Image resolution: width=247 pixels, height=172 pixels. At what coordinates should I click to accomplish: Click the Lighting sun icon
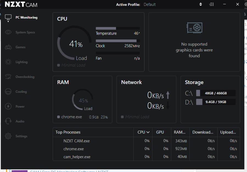[8, 62]
